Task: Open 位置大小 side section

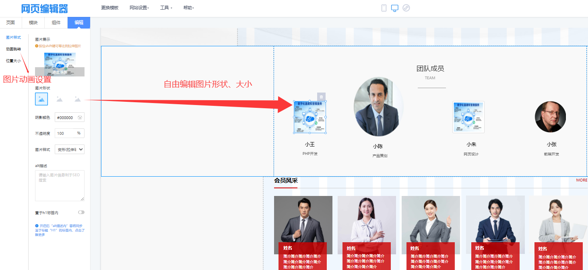Action: tap(13, 61)
